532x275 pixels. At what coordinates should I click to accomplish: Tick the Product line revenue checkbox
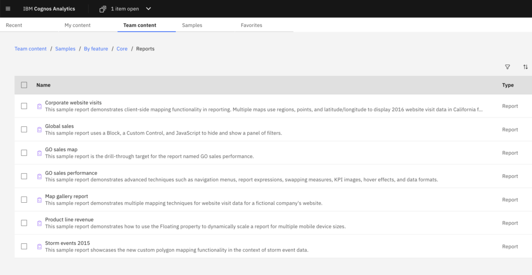pos(24,223)
